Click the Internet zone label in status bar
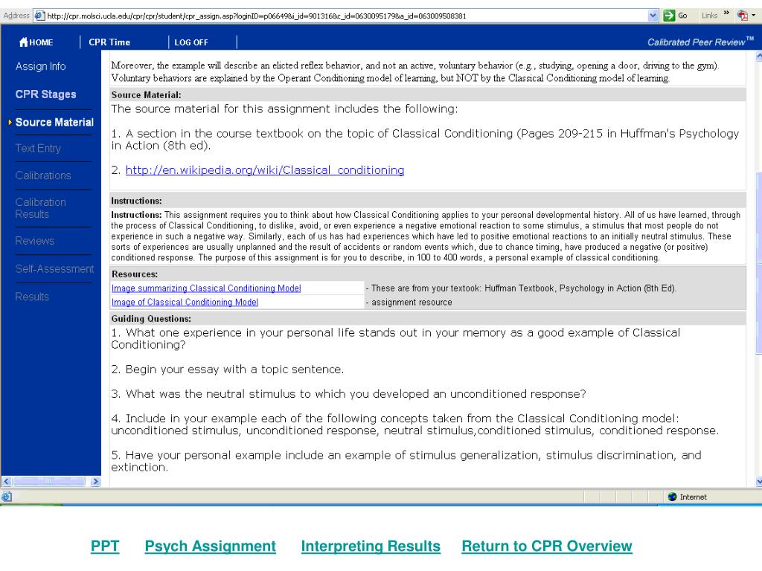This screenshot has width=762, height=571. pyautogui.click(x=694, y=497)
